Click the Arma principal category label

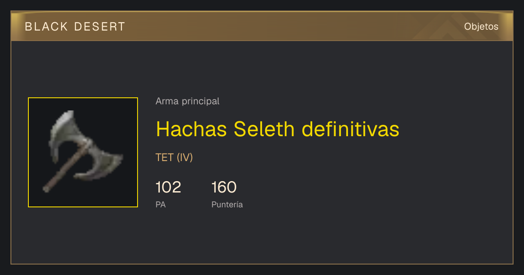(x=187, y=101)
